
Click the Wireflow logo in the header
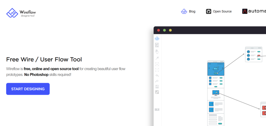click(x=21, y=12)
